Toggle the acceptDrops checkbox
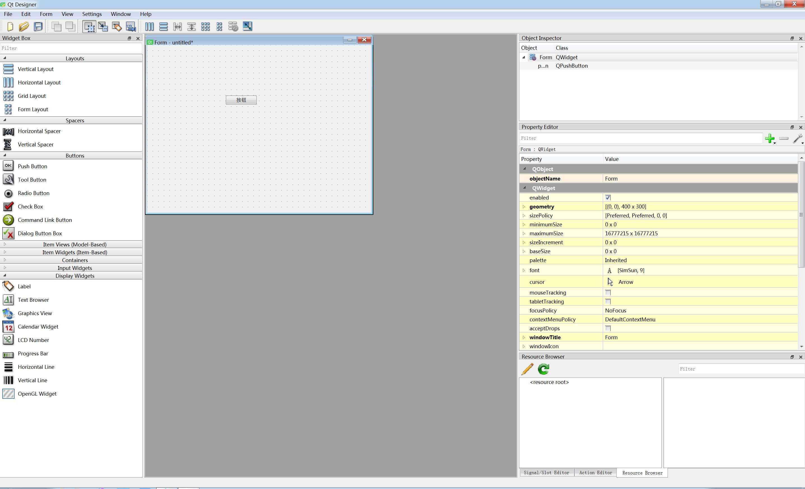805x489 pixels. [608, 328]
